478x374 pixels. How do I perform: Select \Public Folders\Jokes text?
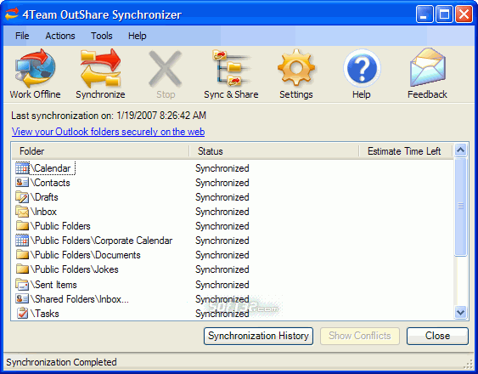(75, 269)
